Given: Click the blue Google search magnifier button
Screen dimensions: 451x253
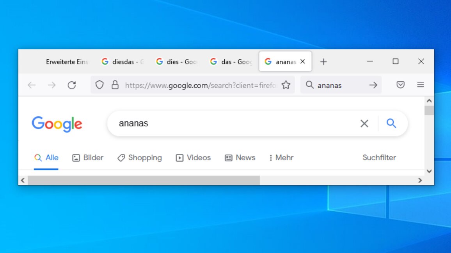Looking at the screenshot, I should pos(391,123).
